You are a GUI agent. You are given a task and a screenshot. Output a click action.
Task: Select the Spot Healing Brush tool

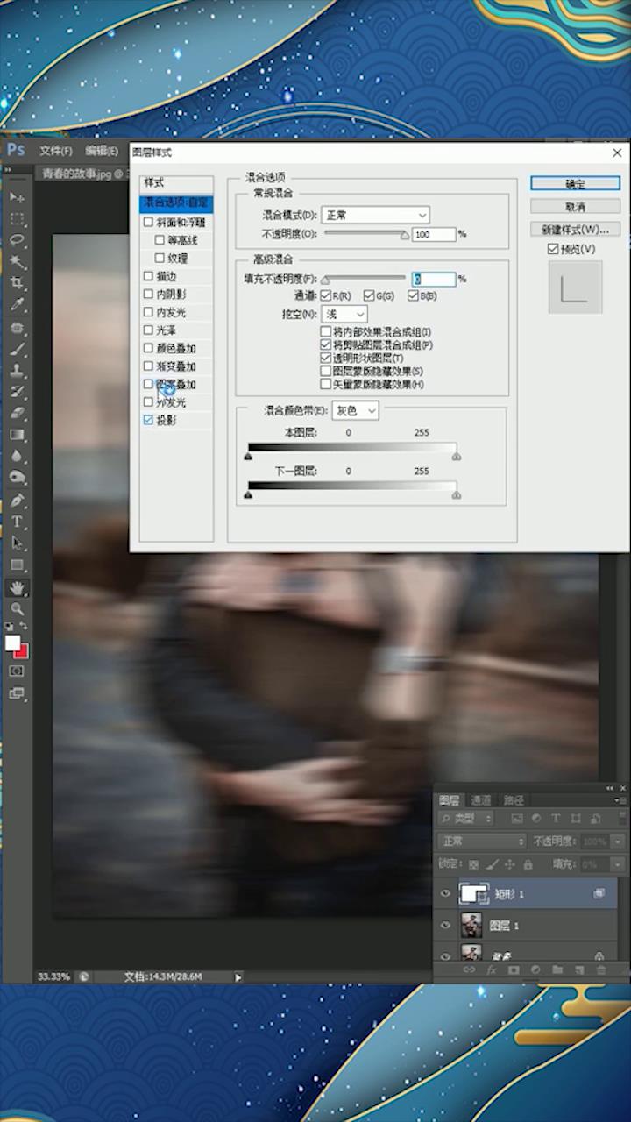coord(17,328)
